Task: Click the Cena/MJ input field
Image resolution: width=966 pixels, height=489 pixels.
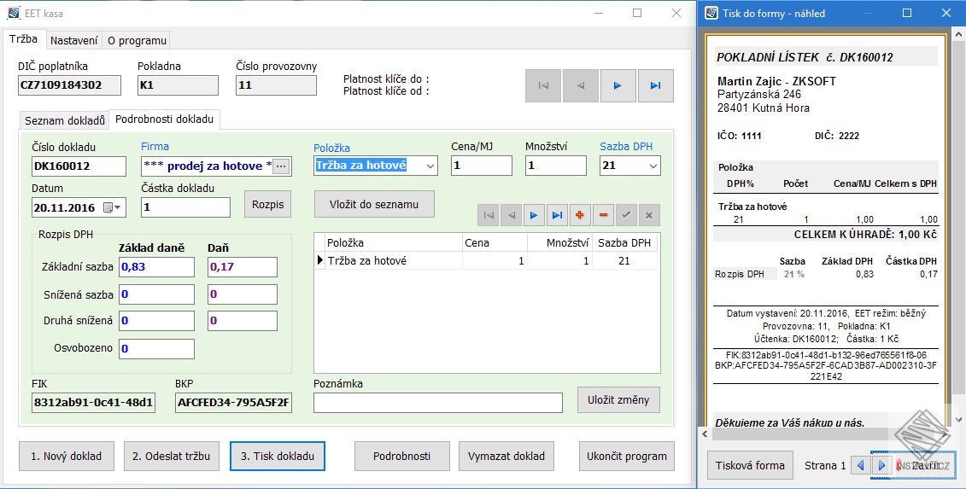Action: coord(482,166)
